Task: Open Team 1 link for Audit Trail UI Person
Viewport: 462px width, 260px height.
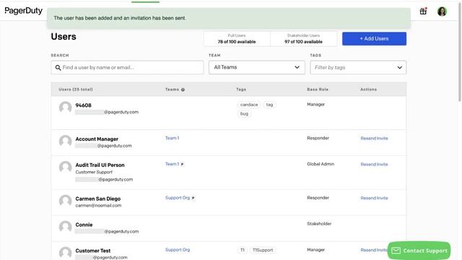Action: (x=172, y=164)
